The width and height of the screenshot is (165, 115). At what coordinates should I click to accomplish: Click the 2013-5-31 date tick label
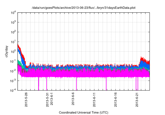pos(47,100)
